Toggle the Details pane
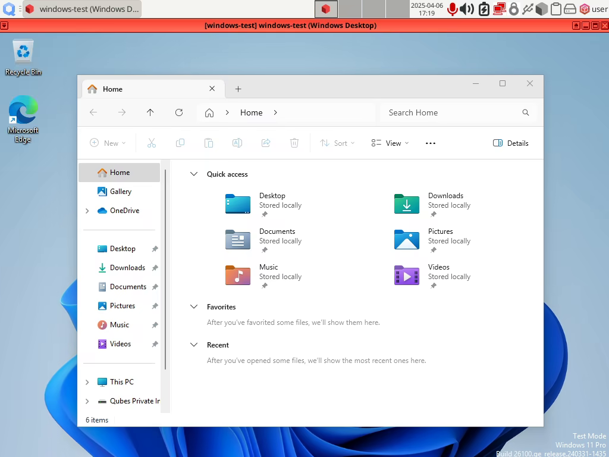The height and width of the screenshot is (457, 609). pos(510,143)
